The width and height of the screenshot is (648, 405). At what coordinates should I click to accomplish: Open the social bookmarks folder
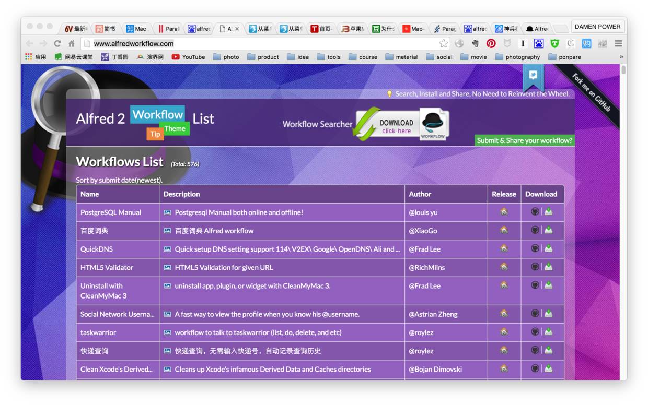pyautogui.click(x=439, y=57)
